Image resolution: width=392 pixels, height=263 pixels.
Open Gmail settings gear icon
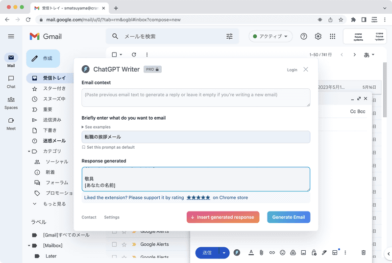[318, 36]
